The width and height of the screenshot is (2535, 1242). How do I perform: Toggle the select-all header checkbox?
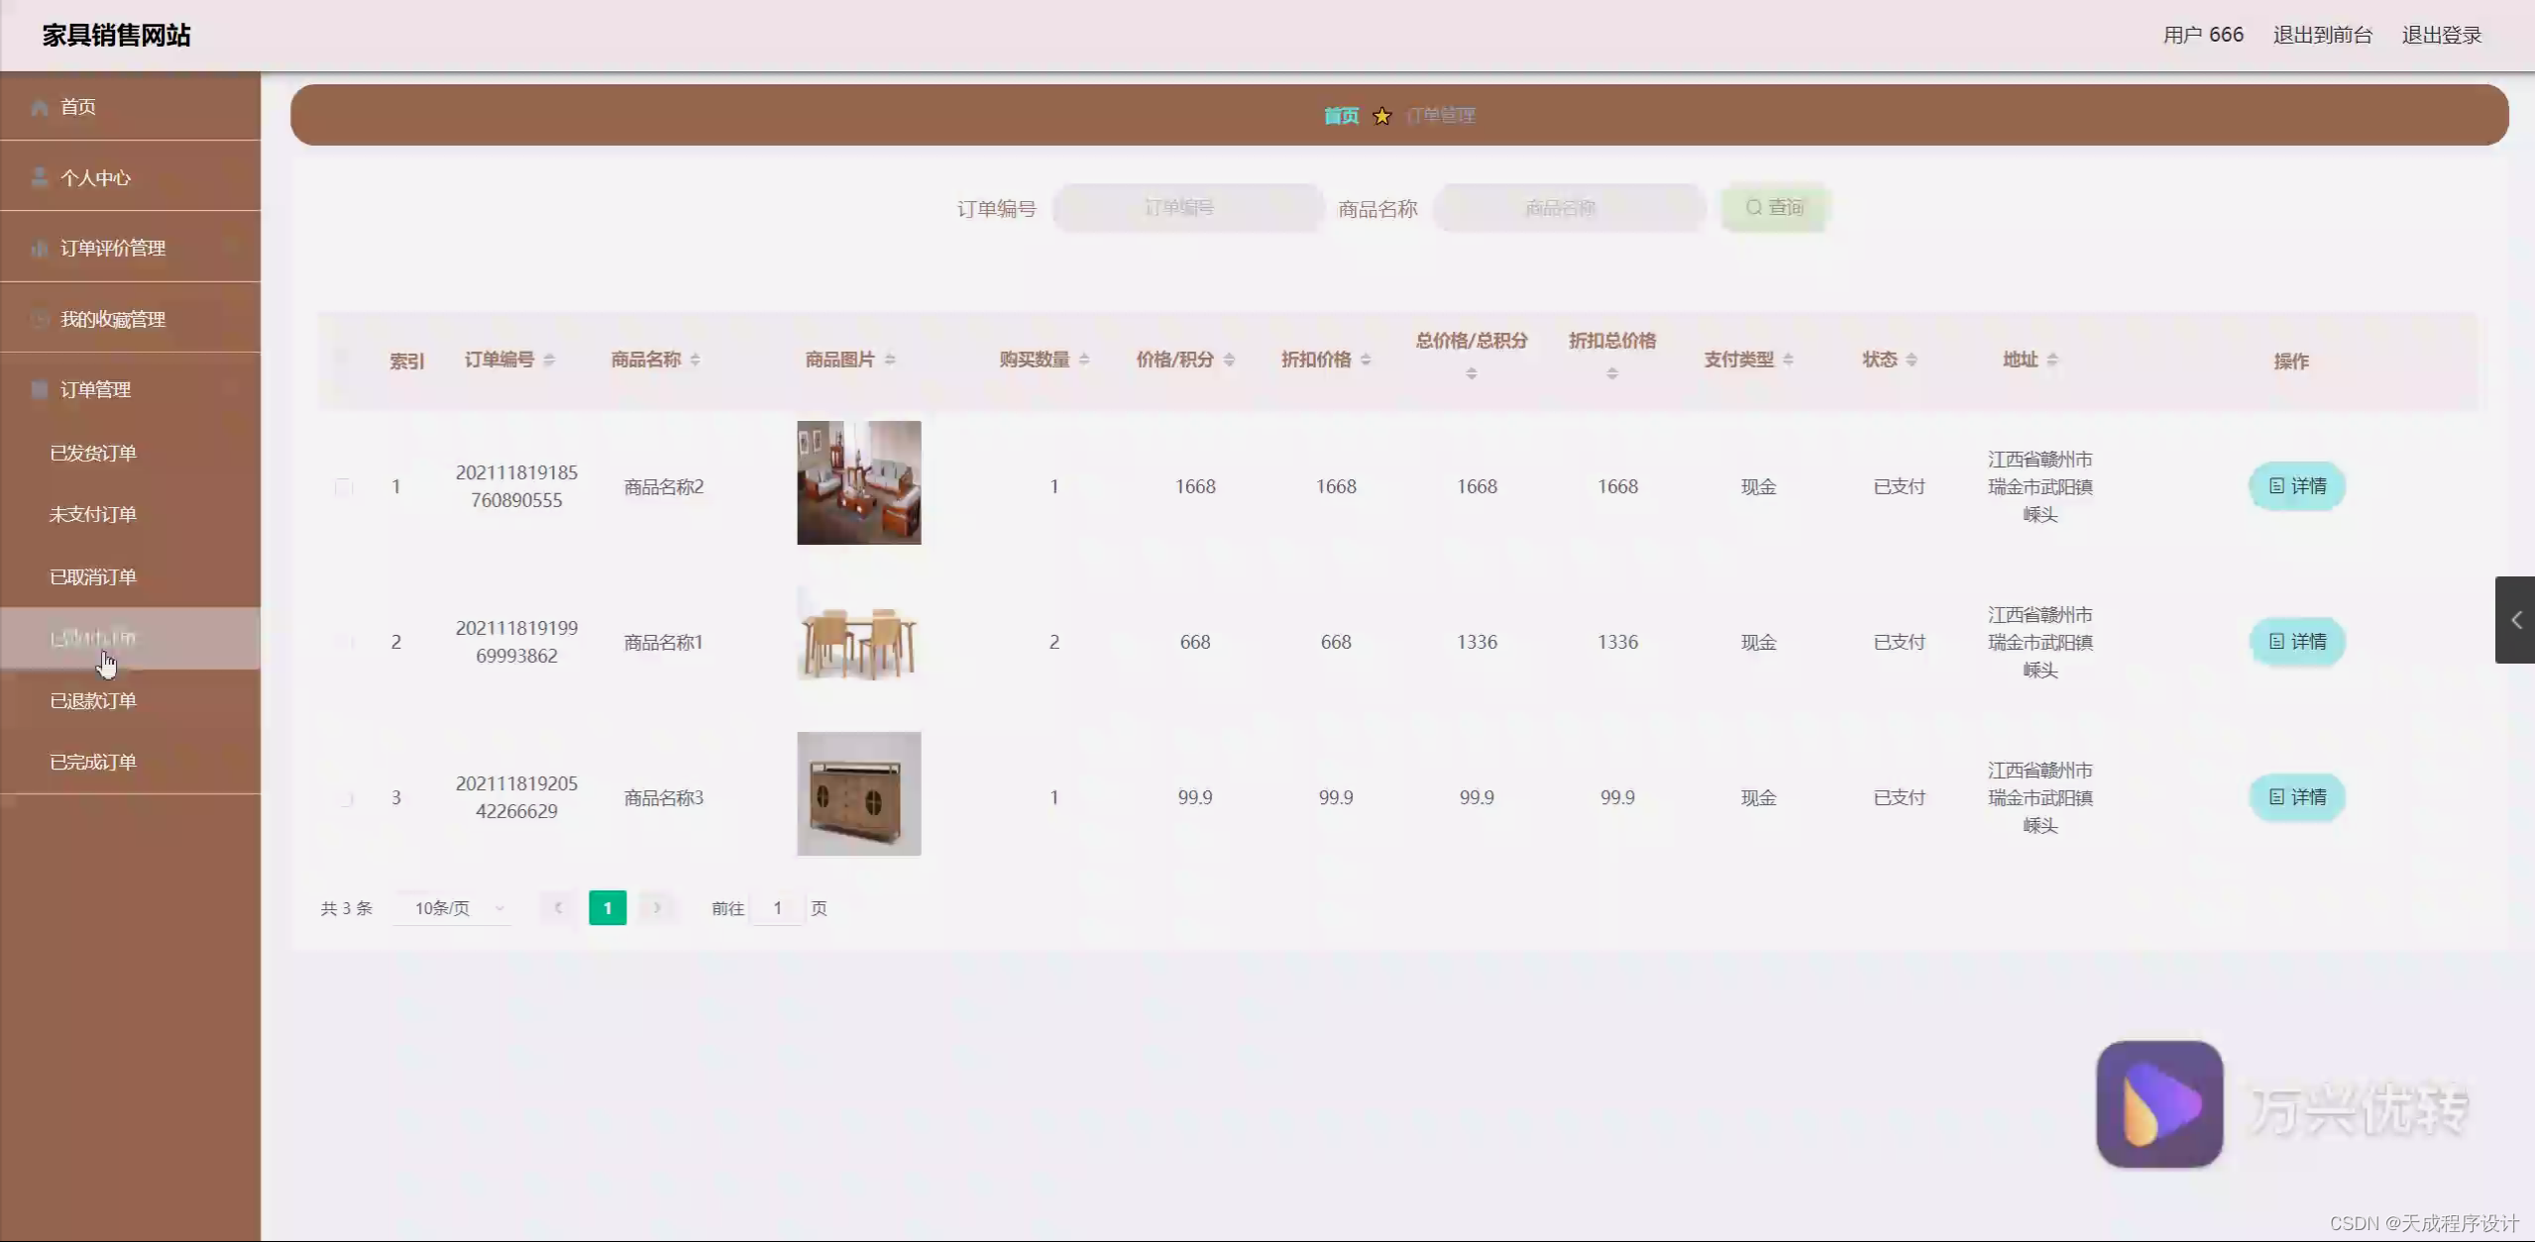pos(343,357)
